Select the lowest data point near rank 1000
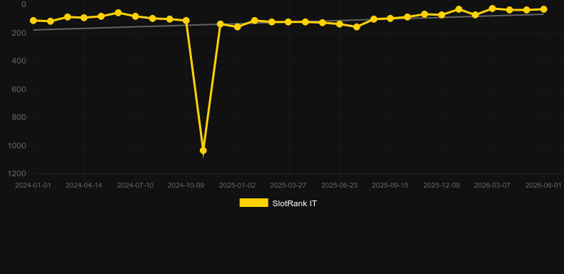The image size is (564, 274). tap(203, 151)
